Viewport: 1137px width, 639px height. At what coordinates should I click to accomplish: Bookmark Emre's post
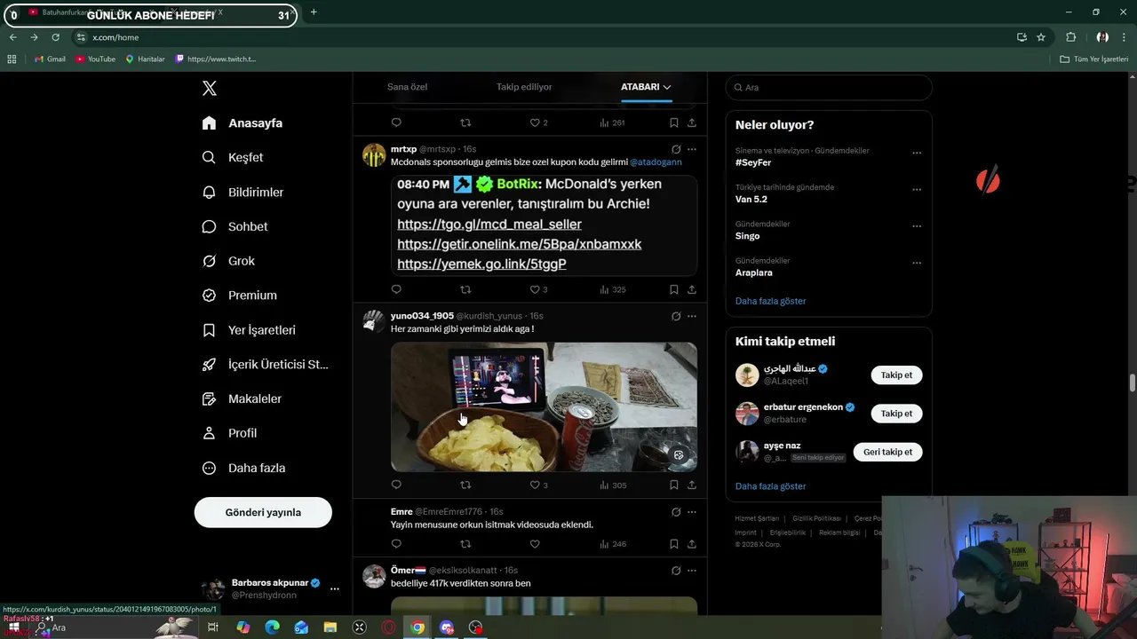coord(674,544)
